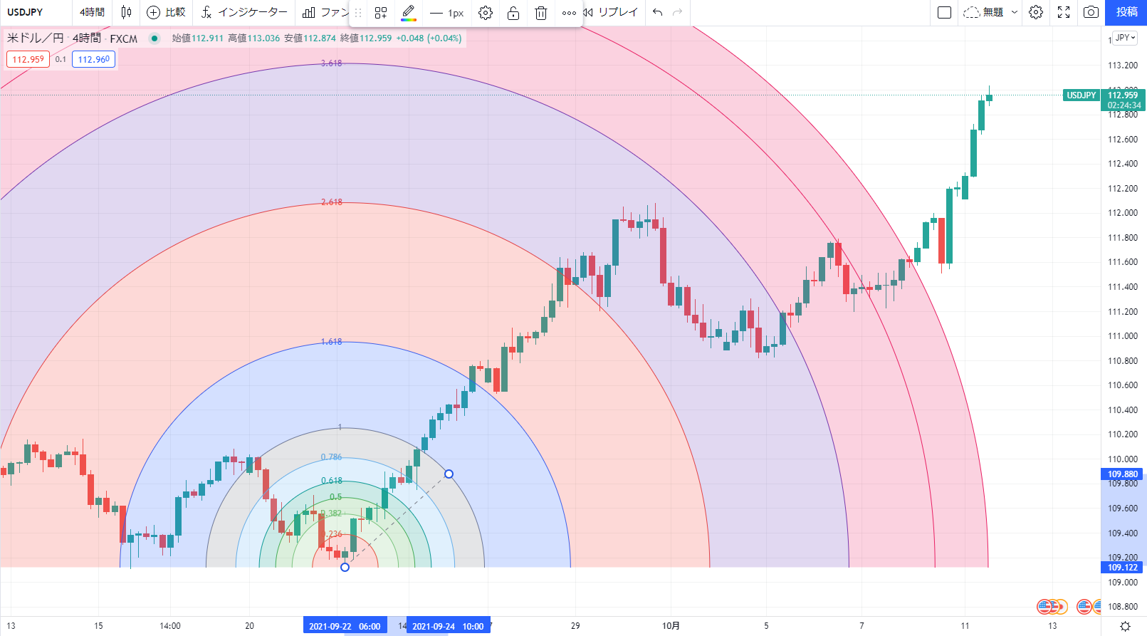The height and width of the screenshot is (636, 1147).
Task: Open time axis settings gear at bottom right
Action: (x=1125, y=626)
